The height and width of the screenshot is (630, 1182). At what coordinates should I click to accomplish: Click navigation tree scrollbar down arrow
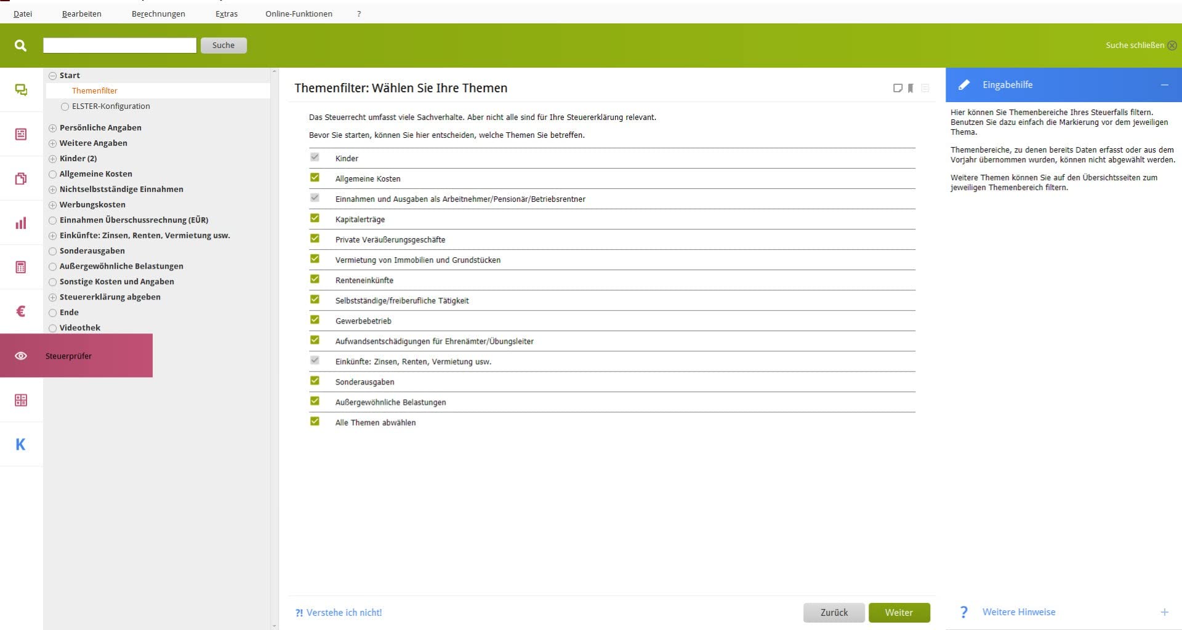pos(274,626)
